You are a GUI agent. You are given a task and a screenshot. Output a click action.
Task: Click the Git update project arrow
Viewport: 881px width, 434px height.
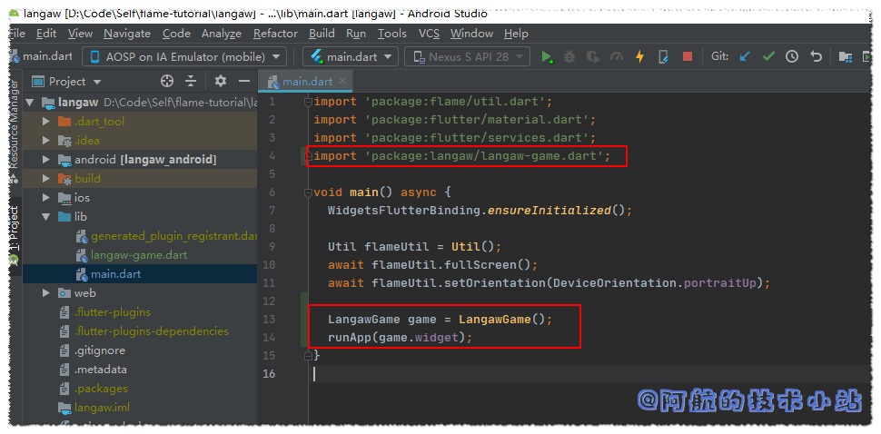tap(745, 56)
